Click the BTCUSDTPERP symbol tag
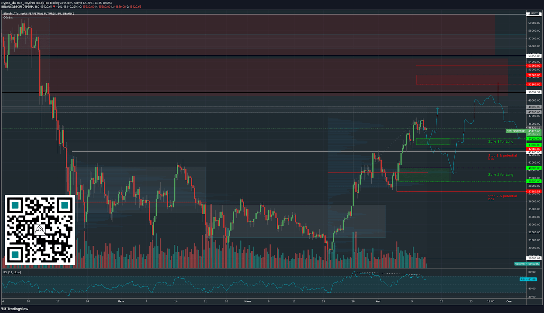This screenshot has height=313, width=544. [516, 131]
